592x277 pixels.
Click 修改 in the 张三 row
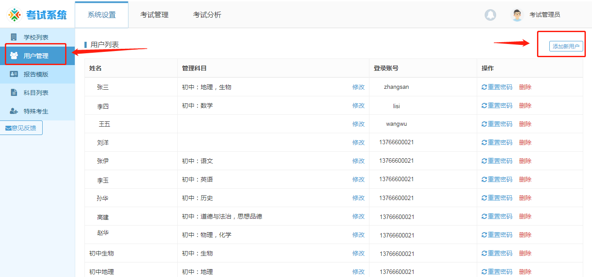[358, 87]
